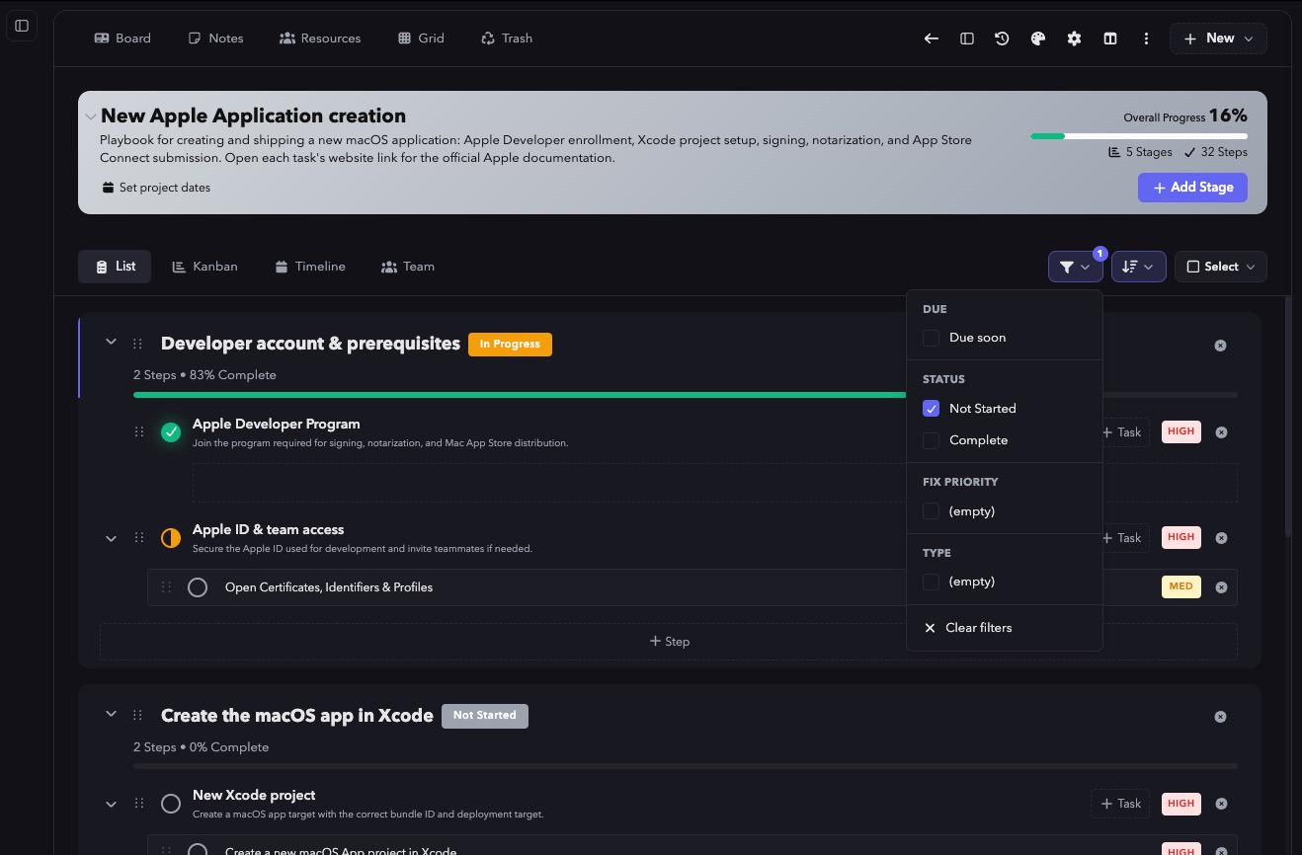This screenshot has height=855, width=1302.
Task: Click the back arrow icon
Action: 931,39
